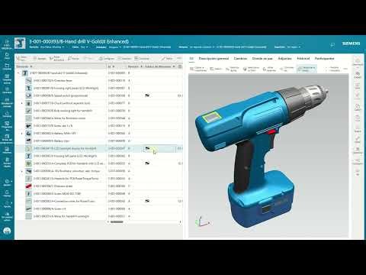Select the Battery clamp row
Screen dimensions: 366x275
tap(99, 141)
